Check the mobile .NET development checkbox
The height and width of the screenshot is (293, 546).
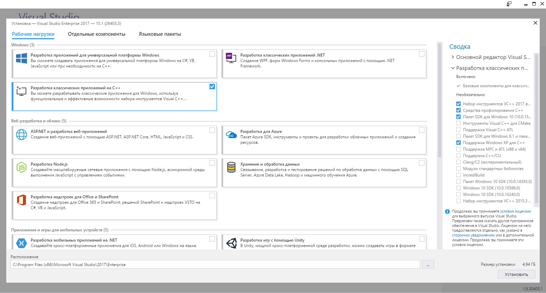click(x=212, y=239)
